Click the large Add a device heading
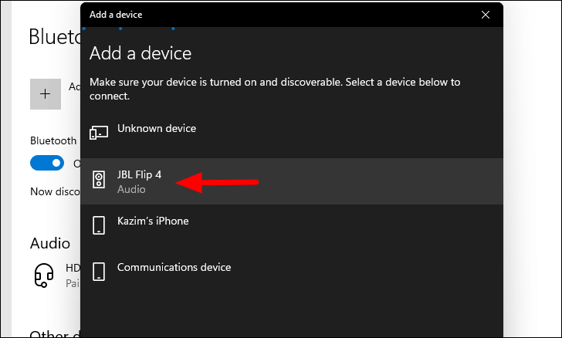Image resolution: width=562 pixels, height=338 pixels. [x=140, y=53]
